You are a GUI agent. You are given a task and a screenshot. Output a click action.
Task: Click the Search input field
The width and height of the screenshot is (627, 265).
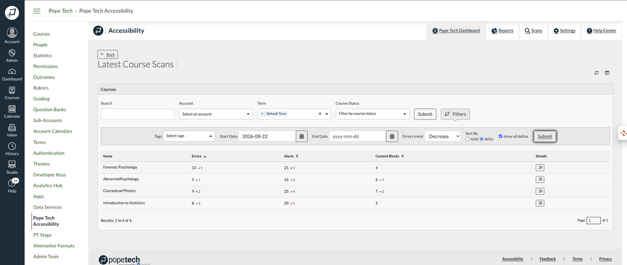[x=138, y=114]
